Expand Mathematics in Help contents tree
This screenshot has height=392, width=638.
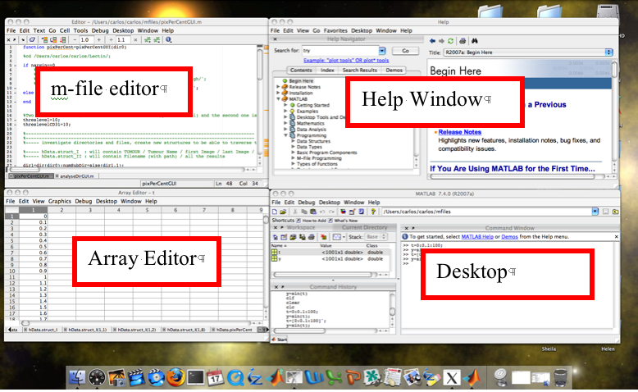[285, 123]
